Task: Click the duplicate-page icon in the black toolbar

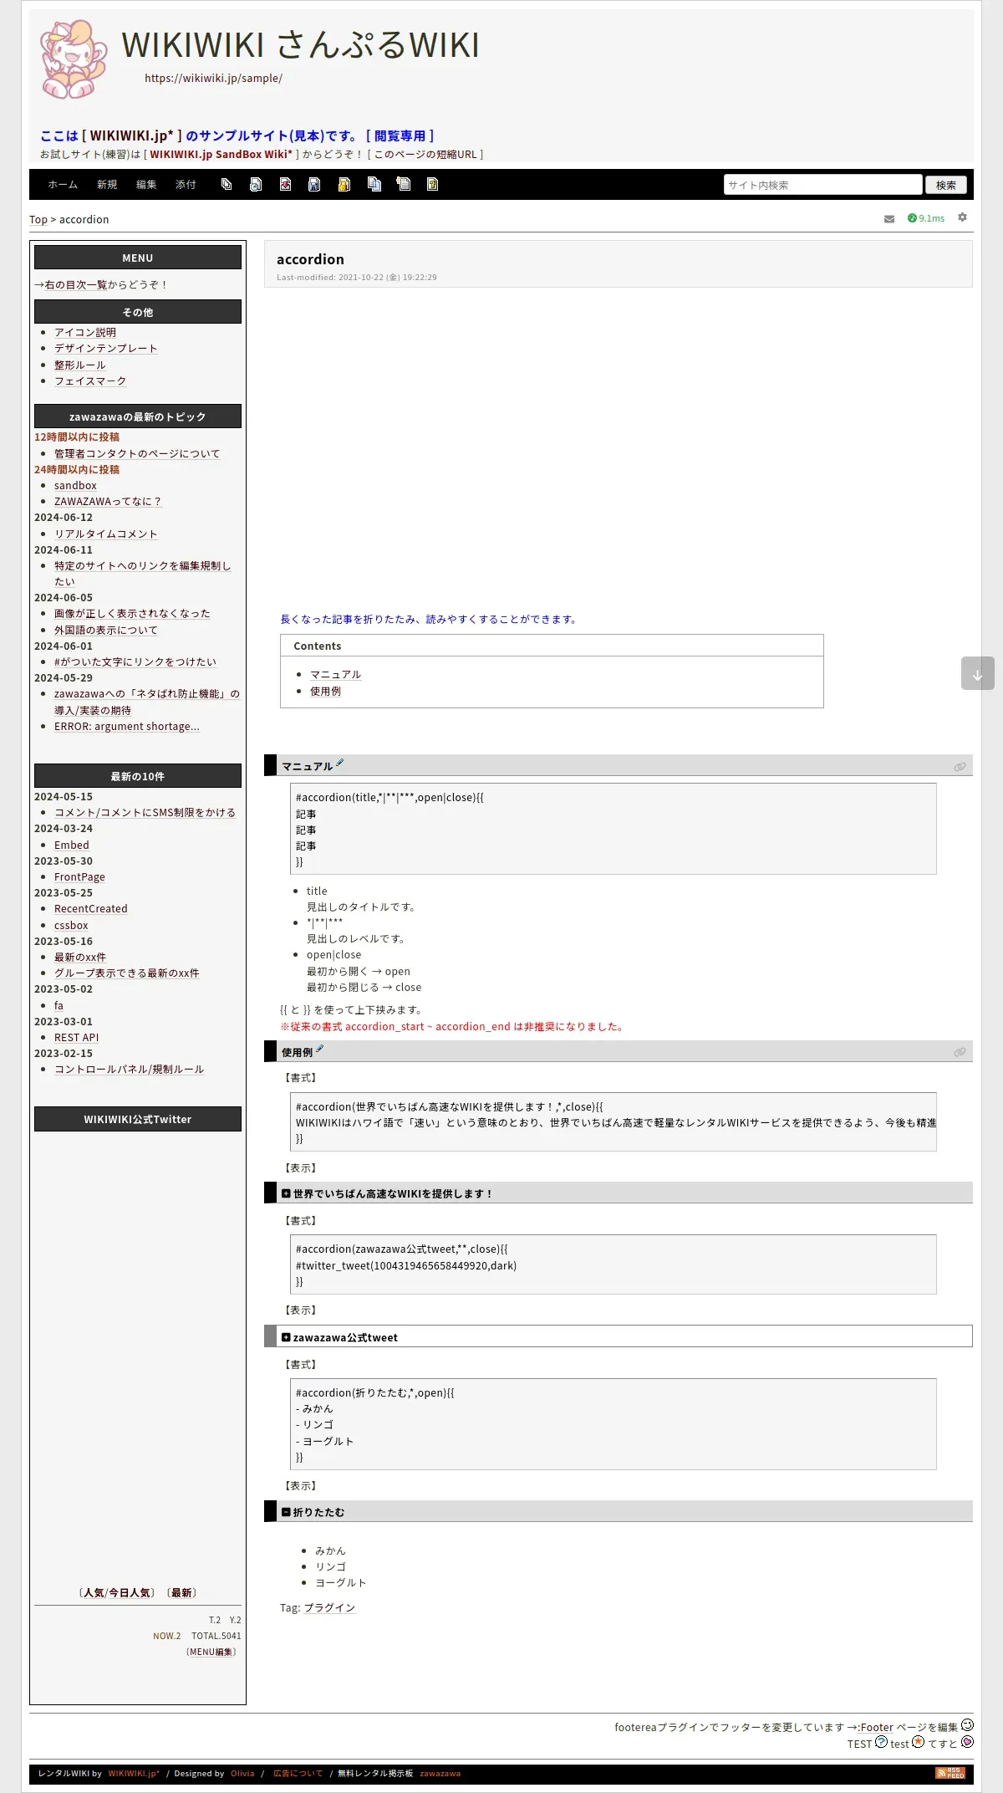Action: click(x=227, y=184)
